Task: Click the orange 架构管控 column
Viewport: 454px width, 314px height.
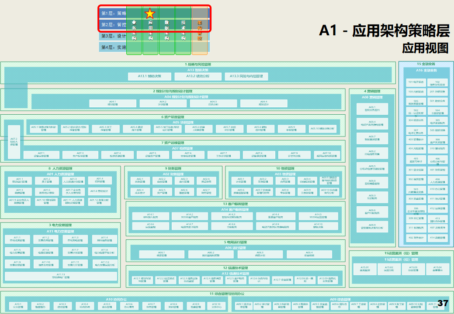Action: point(200,31)
